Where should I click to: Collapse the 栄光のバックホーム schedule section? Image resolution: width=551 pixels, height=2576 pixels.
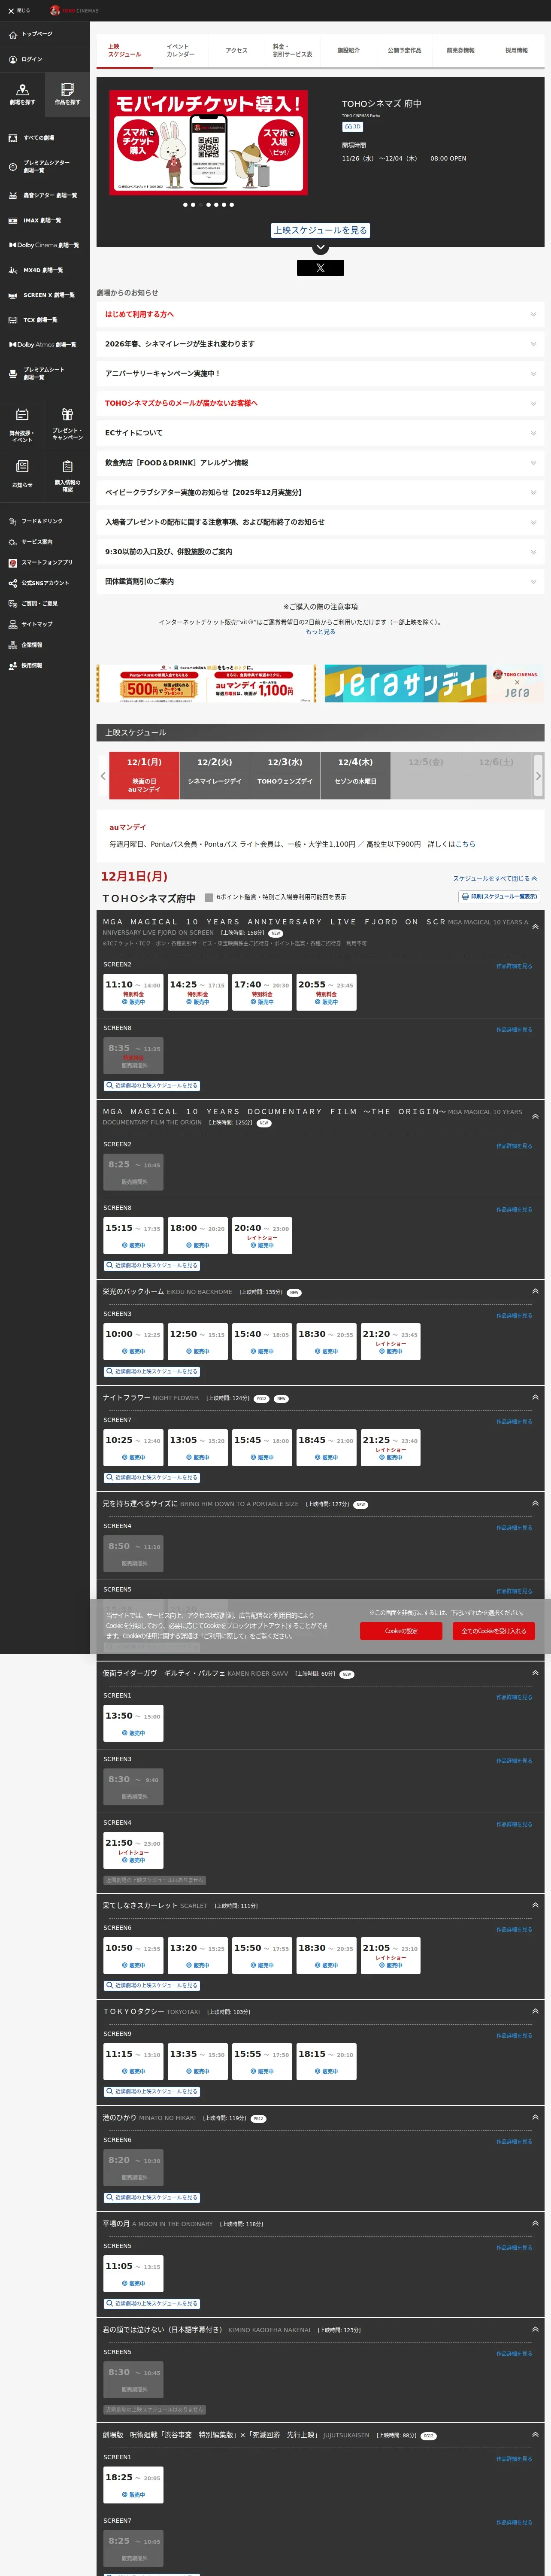tap(535, 1292)
